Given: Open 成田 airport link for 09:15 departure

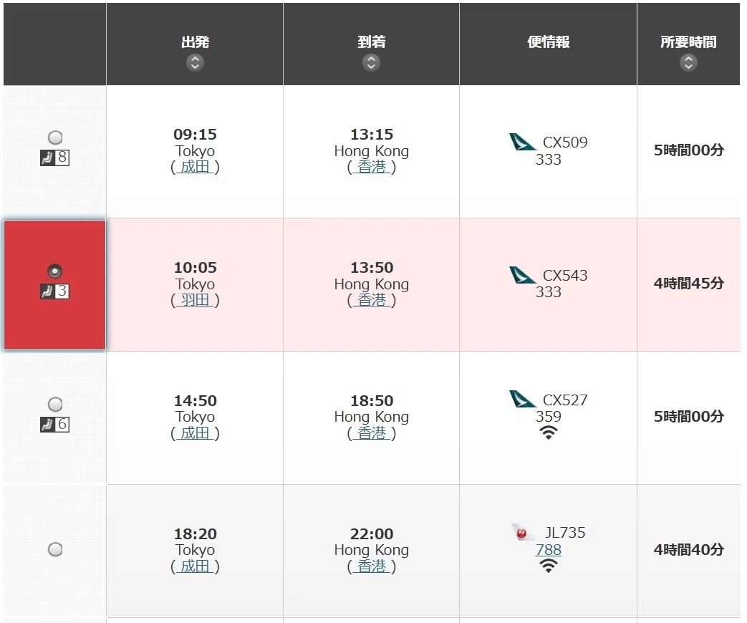Looking at the screenshot, I should click(195, 167).
